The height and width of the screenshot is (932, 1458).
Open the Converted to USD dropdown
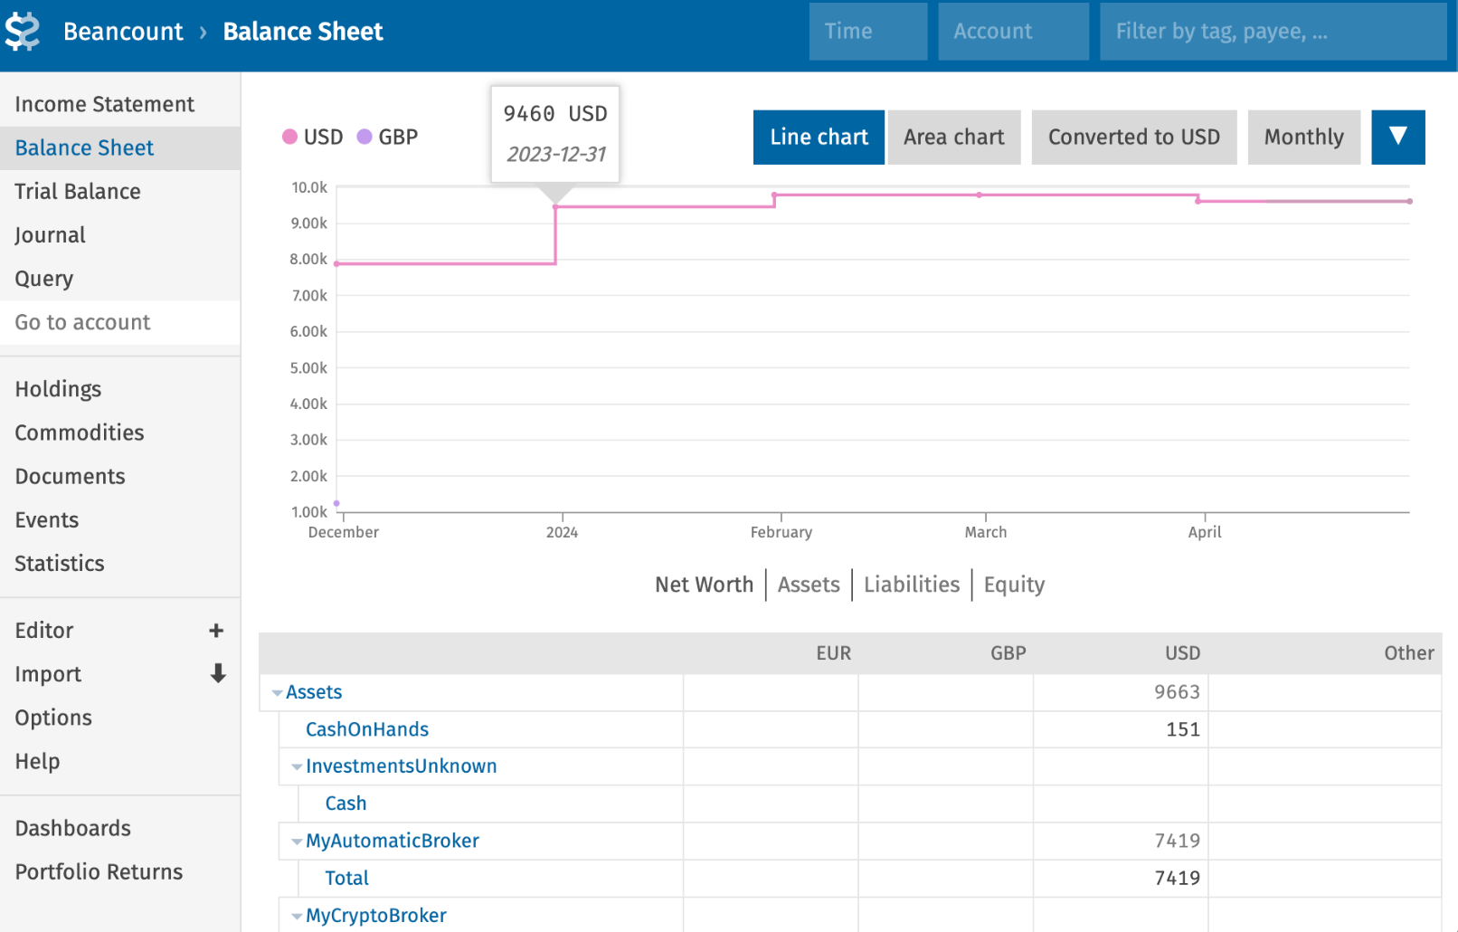point(1134,137)
